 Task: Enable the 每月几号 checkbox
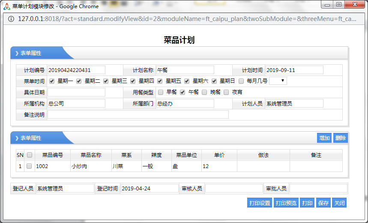pyautogui.click(x=241, y=81)
